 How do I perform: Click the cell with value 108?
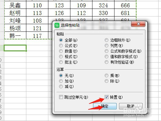(37, 20)
